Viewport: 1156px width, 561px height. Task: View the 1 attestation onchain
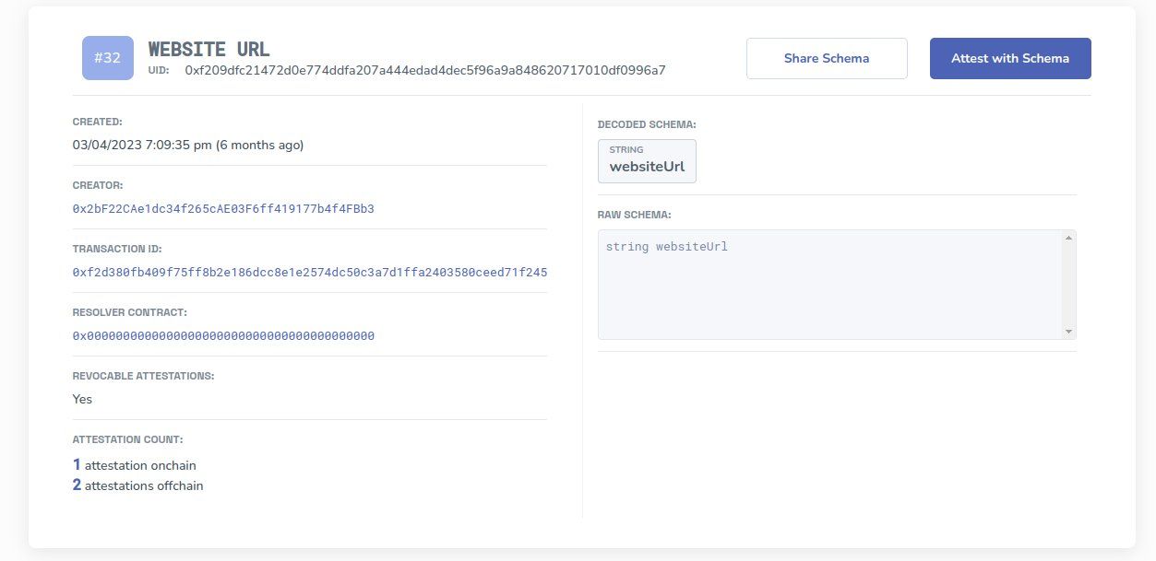[x=135, y=465]
